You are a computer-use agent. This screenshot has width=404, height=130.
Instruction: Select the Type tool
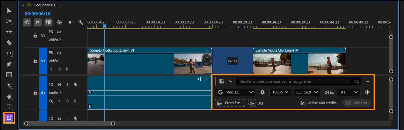(9, 107)
